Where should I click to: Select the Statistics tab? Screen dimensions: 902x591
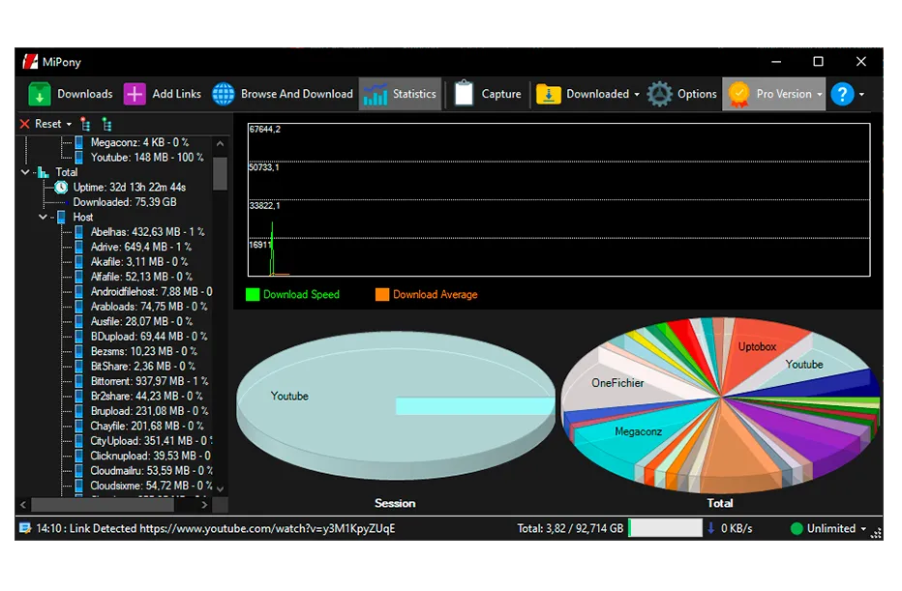(x=401, y=94)
